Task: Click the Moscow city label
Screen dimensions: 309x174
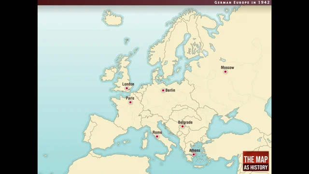Action: (227, 68)
